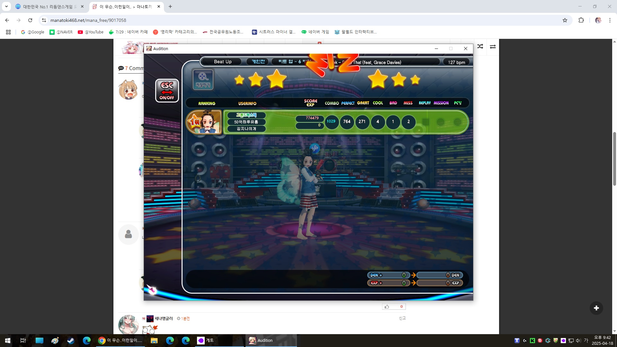Click the swap arrows icon at top right
Image resolution: width=617 pixels, height=347 pixels.
493,47
